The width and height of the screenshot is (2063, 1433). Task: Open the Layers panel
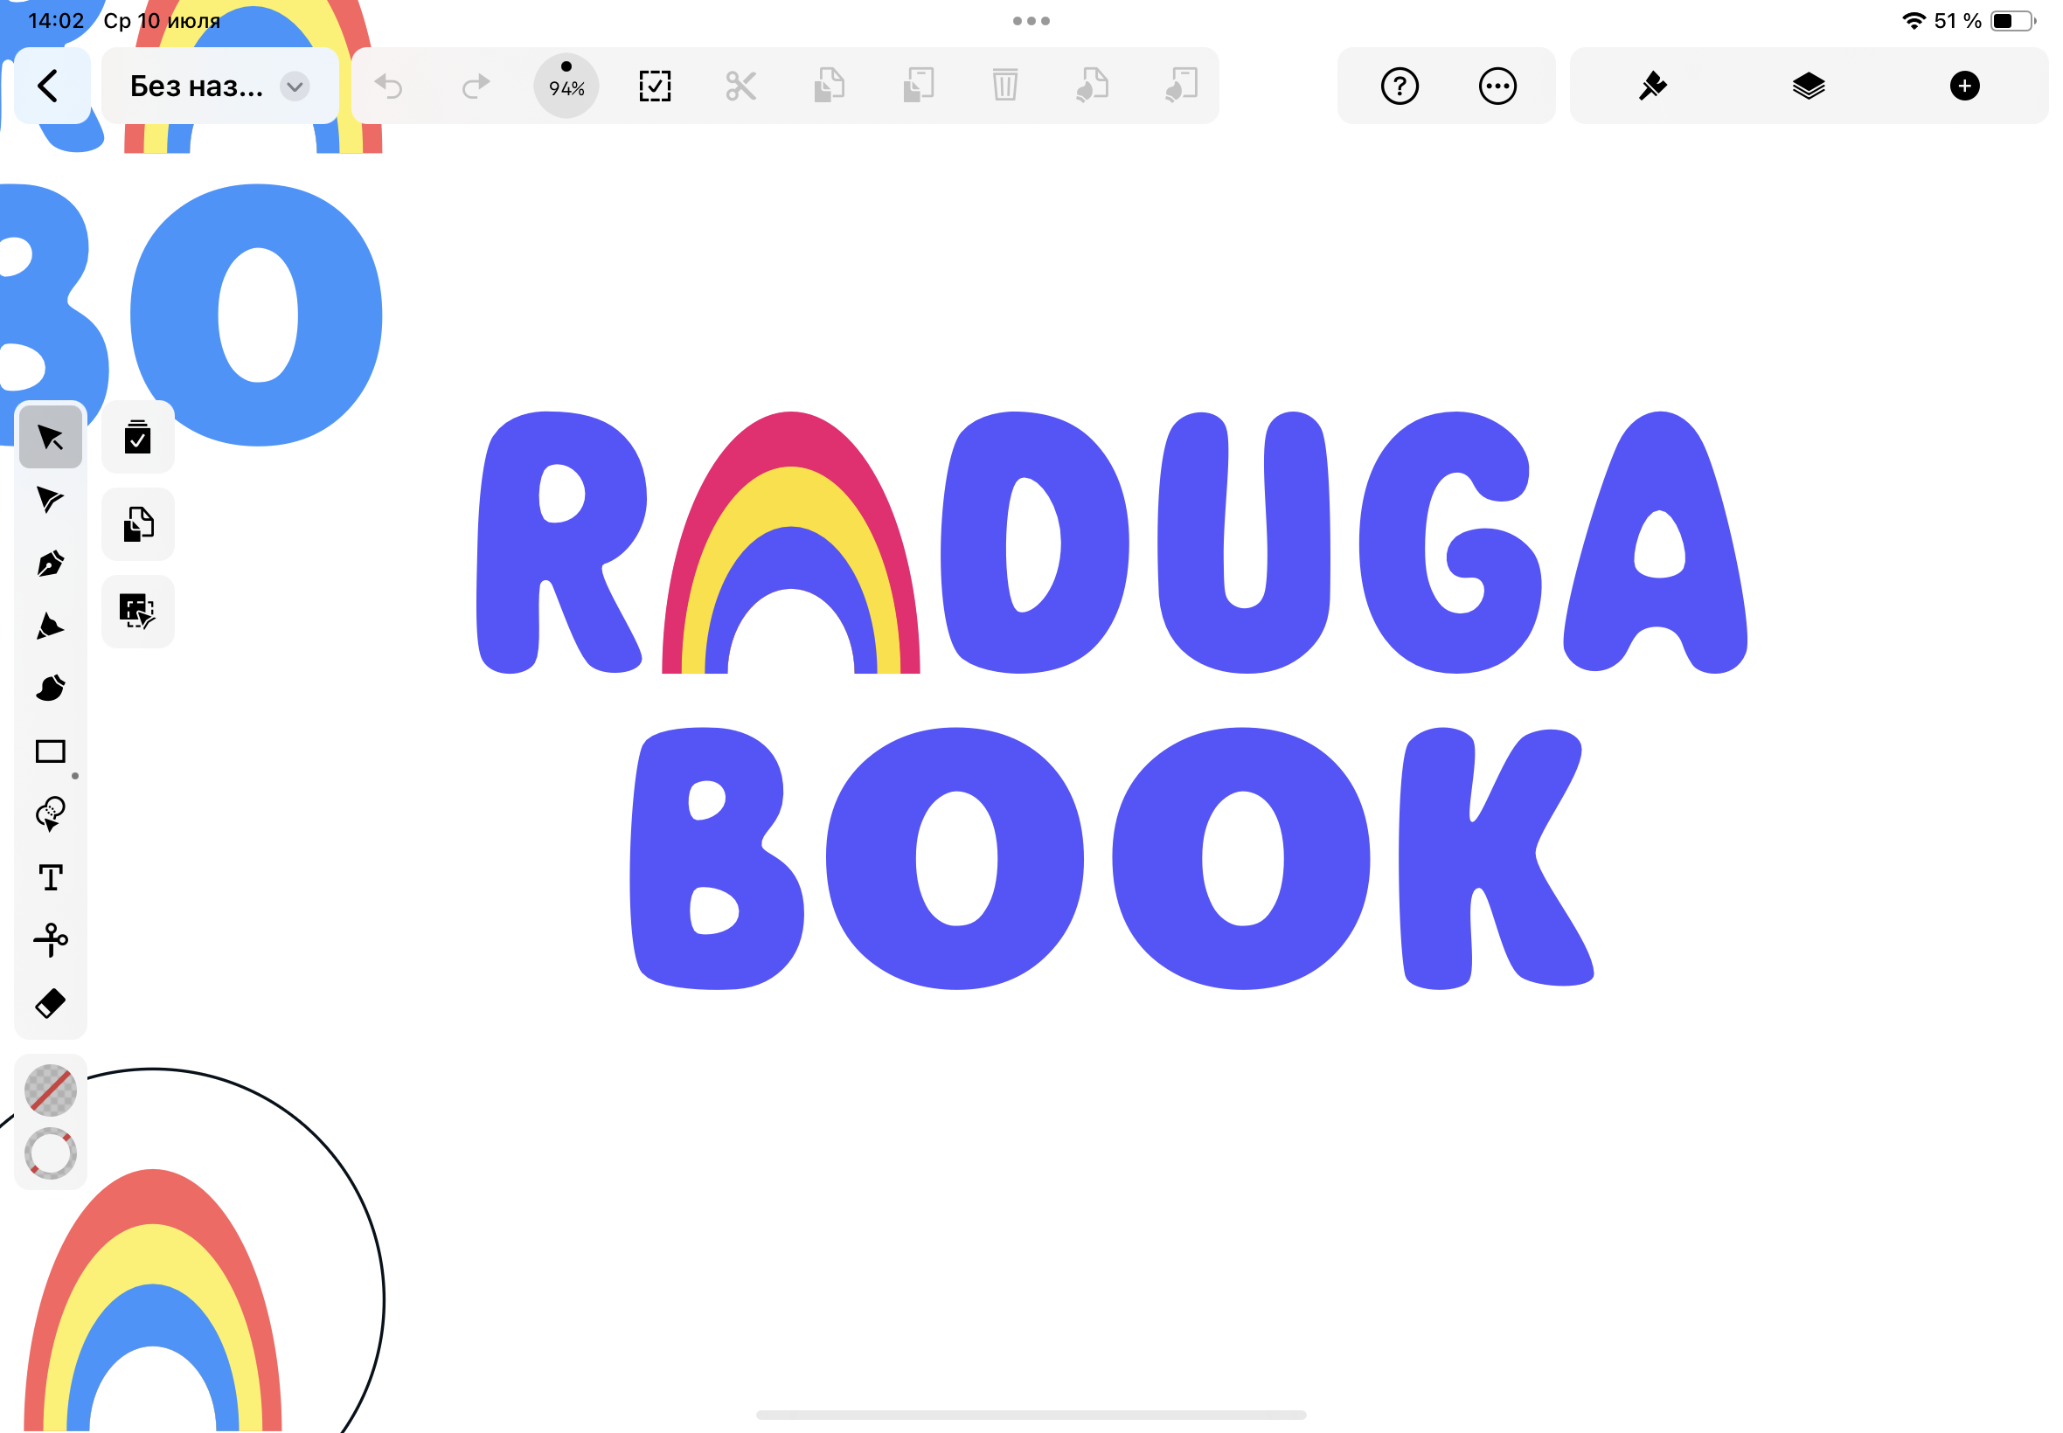[1809, 87]
